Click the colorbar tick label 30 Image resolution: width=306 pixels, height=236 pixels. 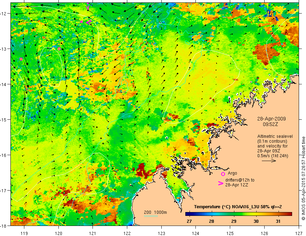(x=256, y=221)
